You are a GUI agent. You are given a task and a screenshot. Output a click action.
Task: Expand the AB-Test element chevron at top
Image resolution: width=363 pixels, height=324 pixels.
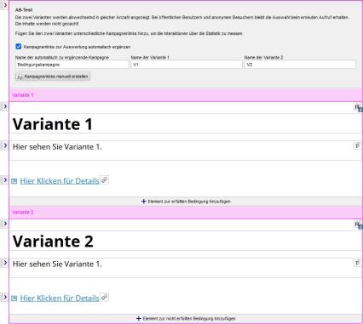coord(4,5)
